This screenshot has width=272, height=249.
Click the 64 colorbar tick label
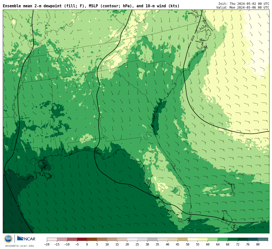[x=218, y=244]
